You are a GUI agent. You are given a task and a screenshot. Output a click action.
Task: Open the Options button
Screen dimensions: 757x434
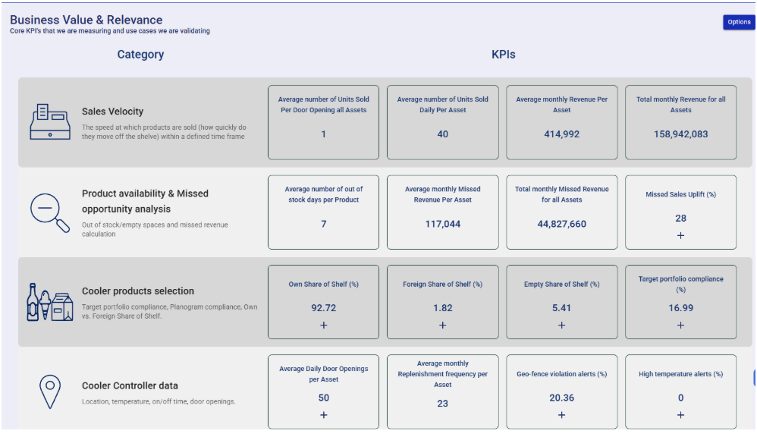738,22
